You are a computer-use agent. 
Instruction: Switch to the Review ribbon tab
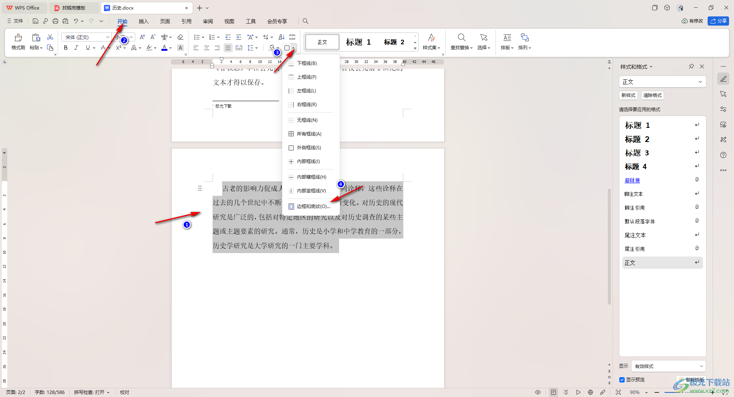tap(208, 21)
